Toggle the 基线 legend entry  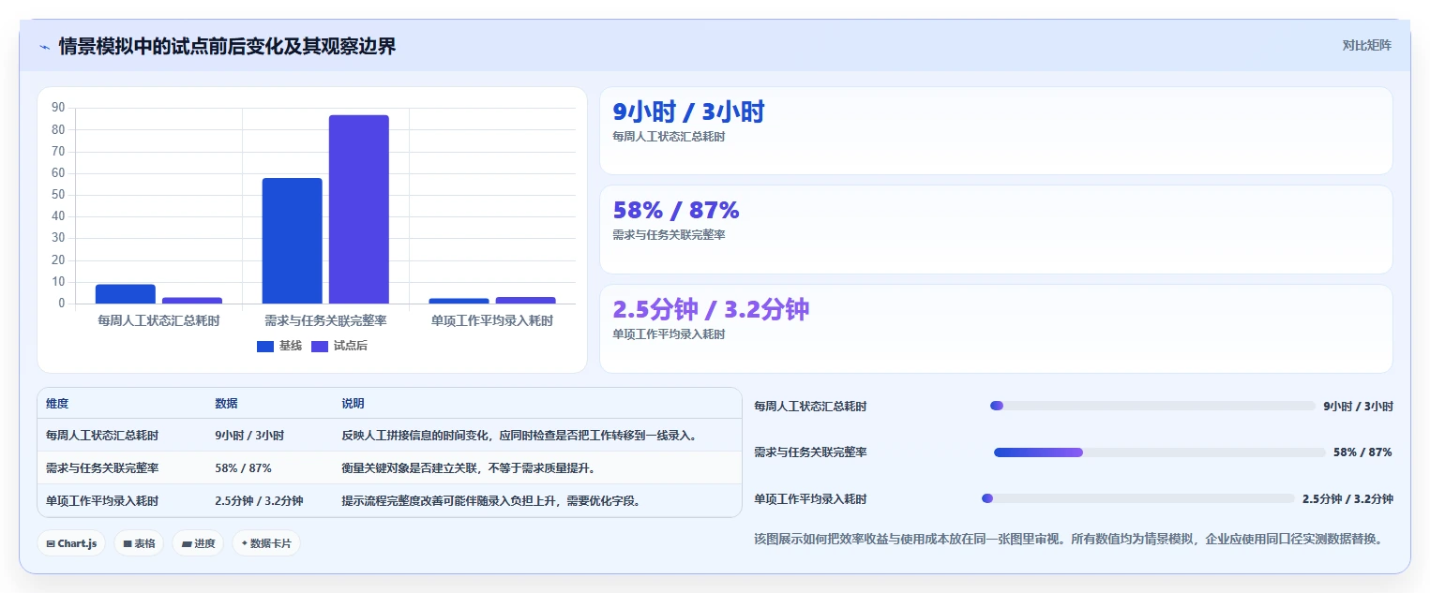click(x=279, y=346)
